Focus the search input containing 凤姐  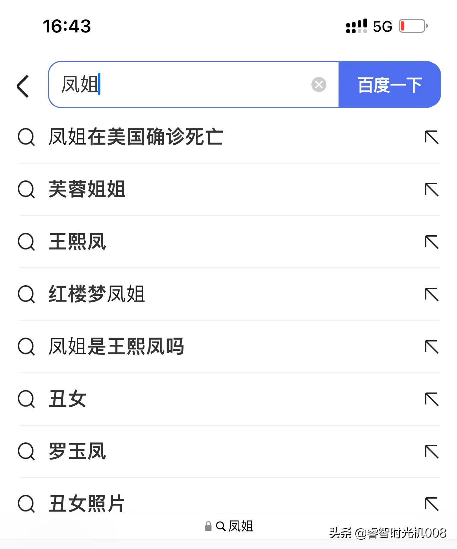point(193,84)
